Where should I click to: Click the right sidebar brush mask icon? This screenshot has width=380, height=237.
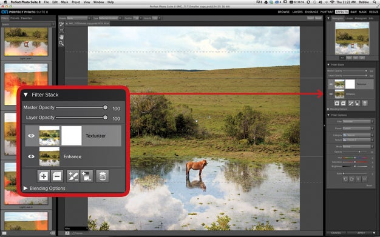351,103
